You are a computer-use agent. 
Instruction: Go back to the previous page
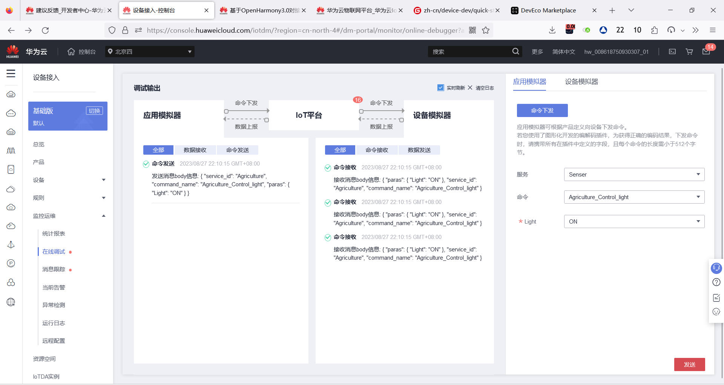(x=11, y=30)
